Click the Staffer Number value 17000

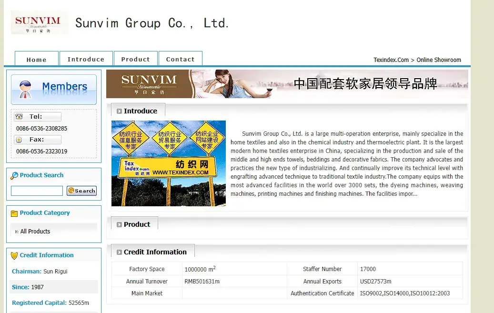[x=368, y=269]
